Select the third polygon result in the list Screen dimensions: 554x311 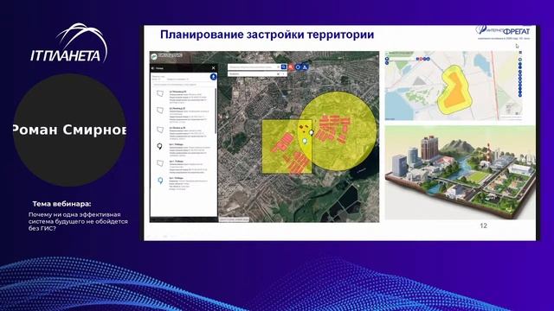point(184,133)
